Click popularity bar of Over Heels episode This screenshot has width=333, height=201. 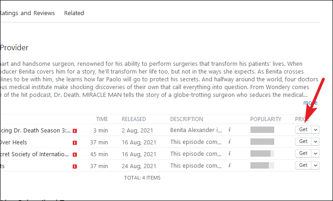(262, 142)
